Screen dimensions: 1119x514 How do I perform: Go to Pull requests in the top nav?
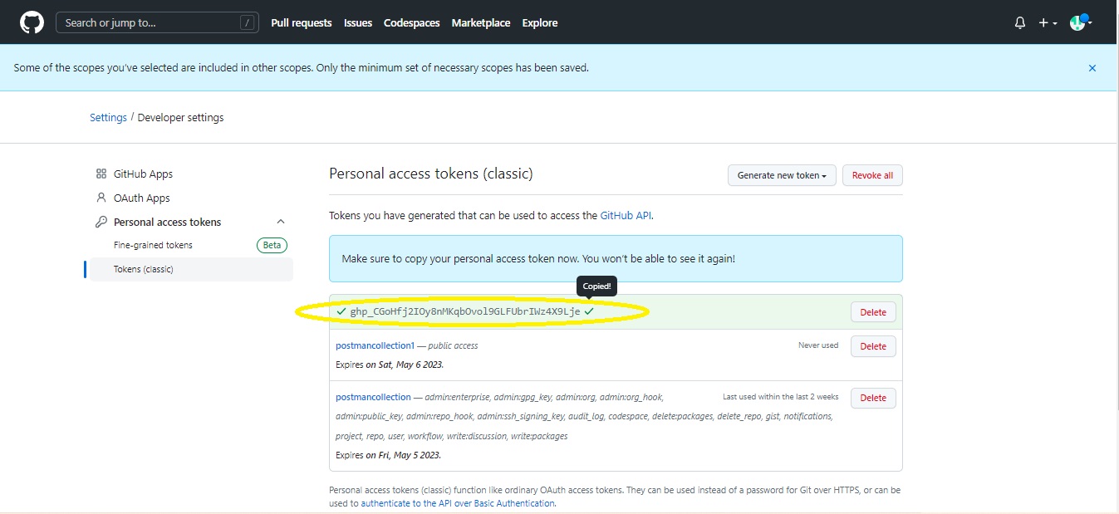301,22
